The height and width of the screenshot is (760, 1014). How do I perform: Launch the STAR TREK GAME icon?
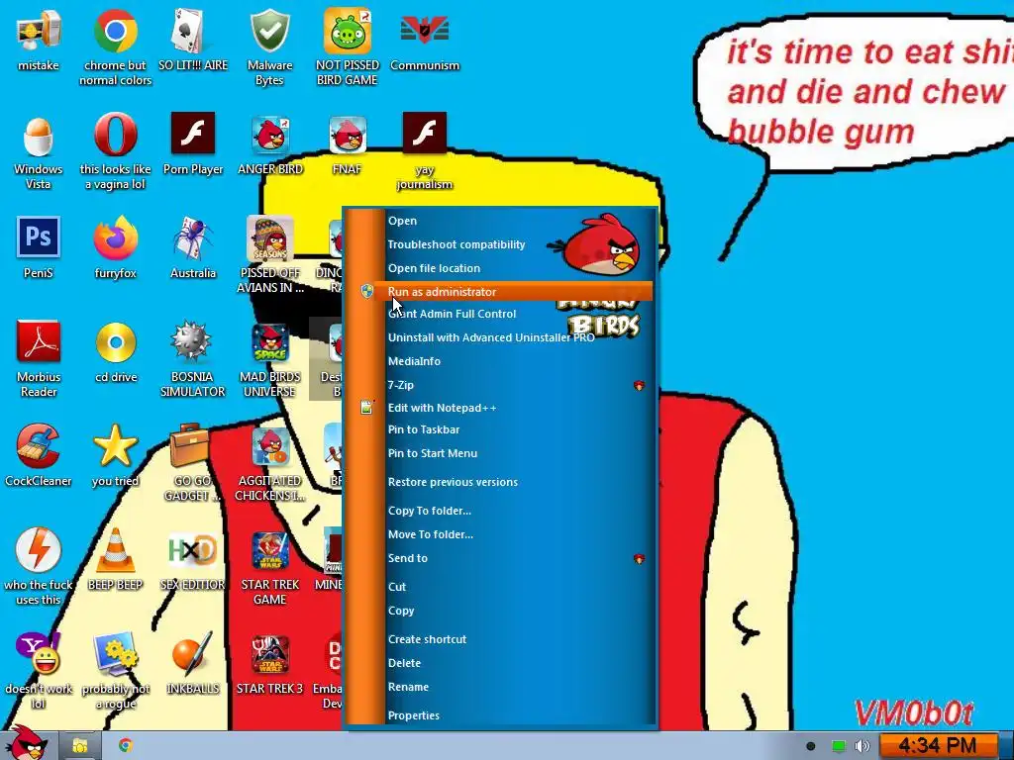point(269,551)
